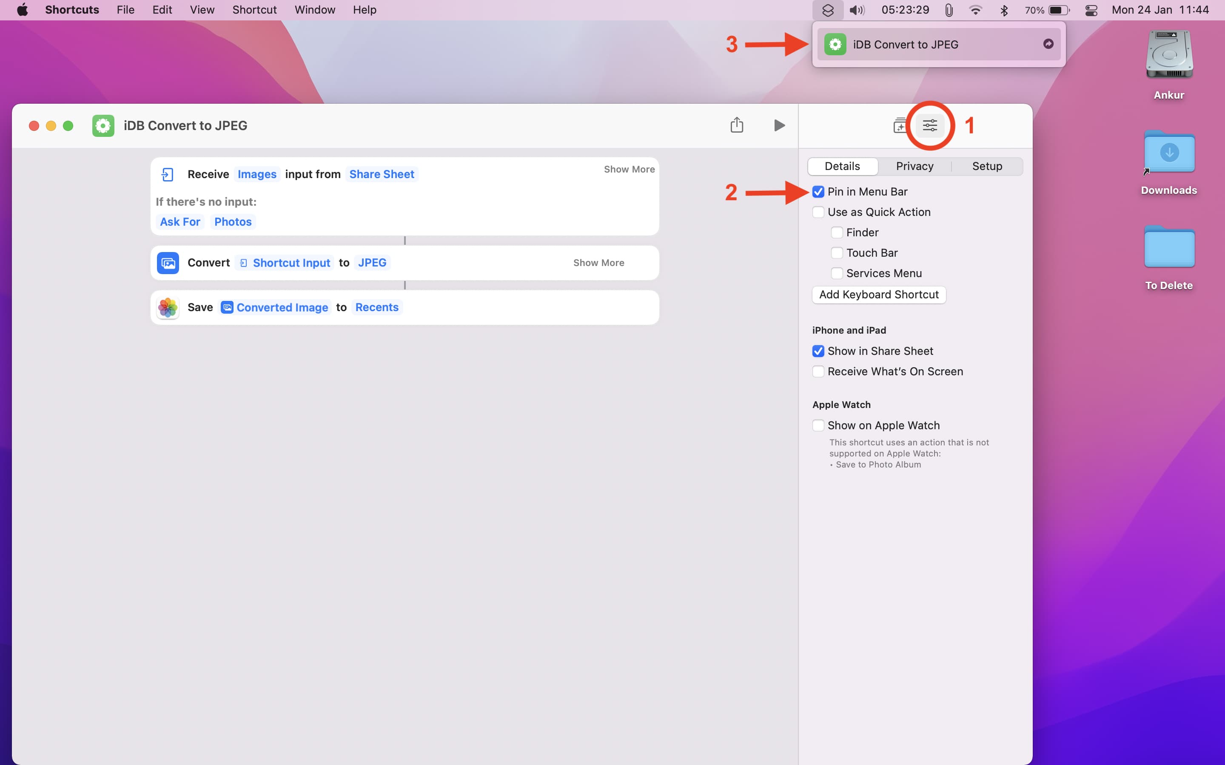Click the green icon in the menu bar dropdown

pyautogui.click(x=835, y=44)
